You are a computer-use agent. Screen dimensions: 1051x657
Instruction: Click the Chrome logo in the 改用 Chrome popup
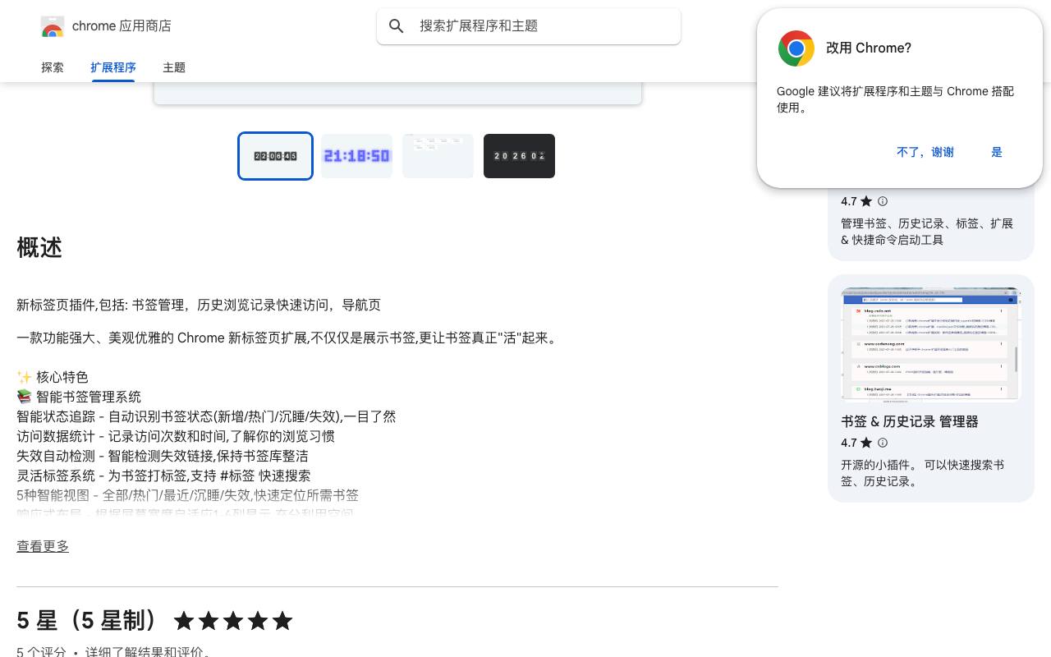[x=796, y=48]
